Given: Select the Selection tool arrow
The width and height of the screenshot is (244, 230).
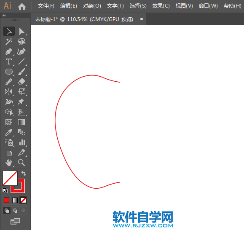Looking at the screenshot, I should [9, 32].
